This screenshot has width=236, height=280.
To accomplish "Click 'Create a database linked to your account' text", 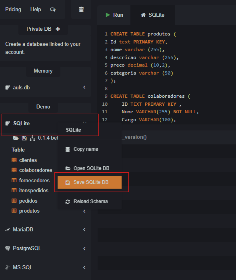I will 43,48.
